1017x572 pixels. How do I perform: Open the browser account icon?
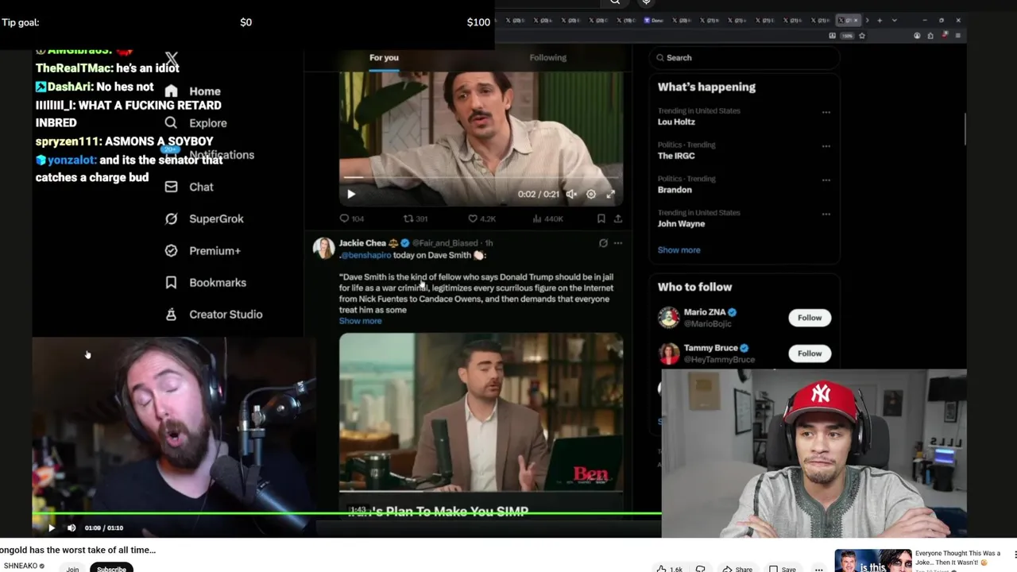tap(917, 36)
